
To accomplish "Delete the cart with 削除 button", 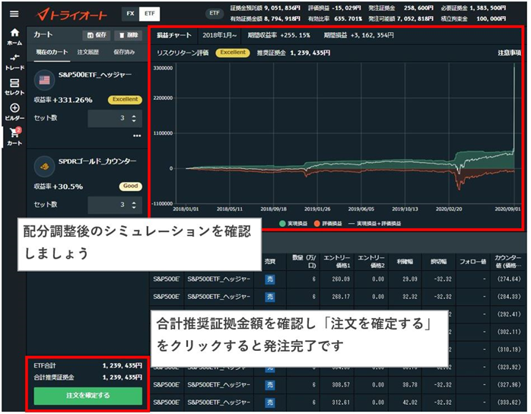I will [129, 35].
